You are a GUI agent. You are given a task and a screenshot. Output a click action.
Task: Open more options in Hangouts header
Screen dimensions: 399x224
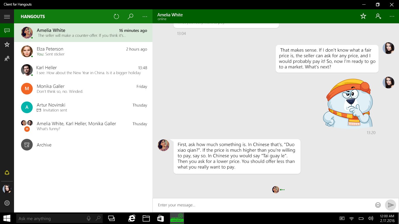[145, 17]
